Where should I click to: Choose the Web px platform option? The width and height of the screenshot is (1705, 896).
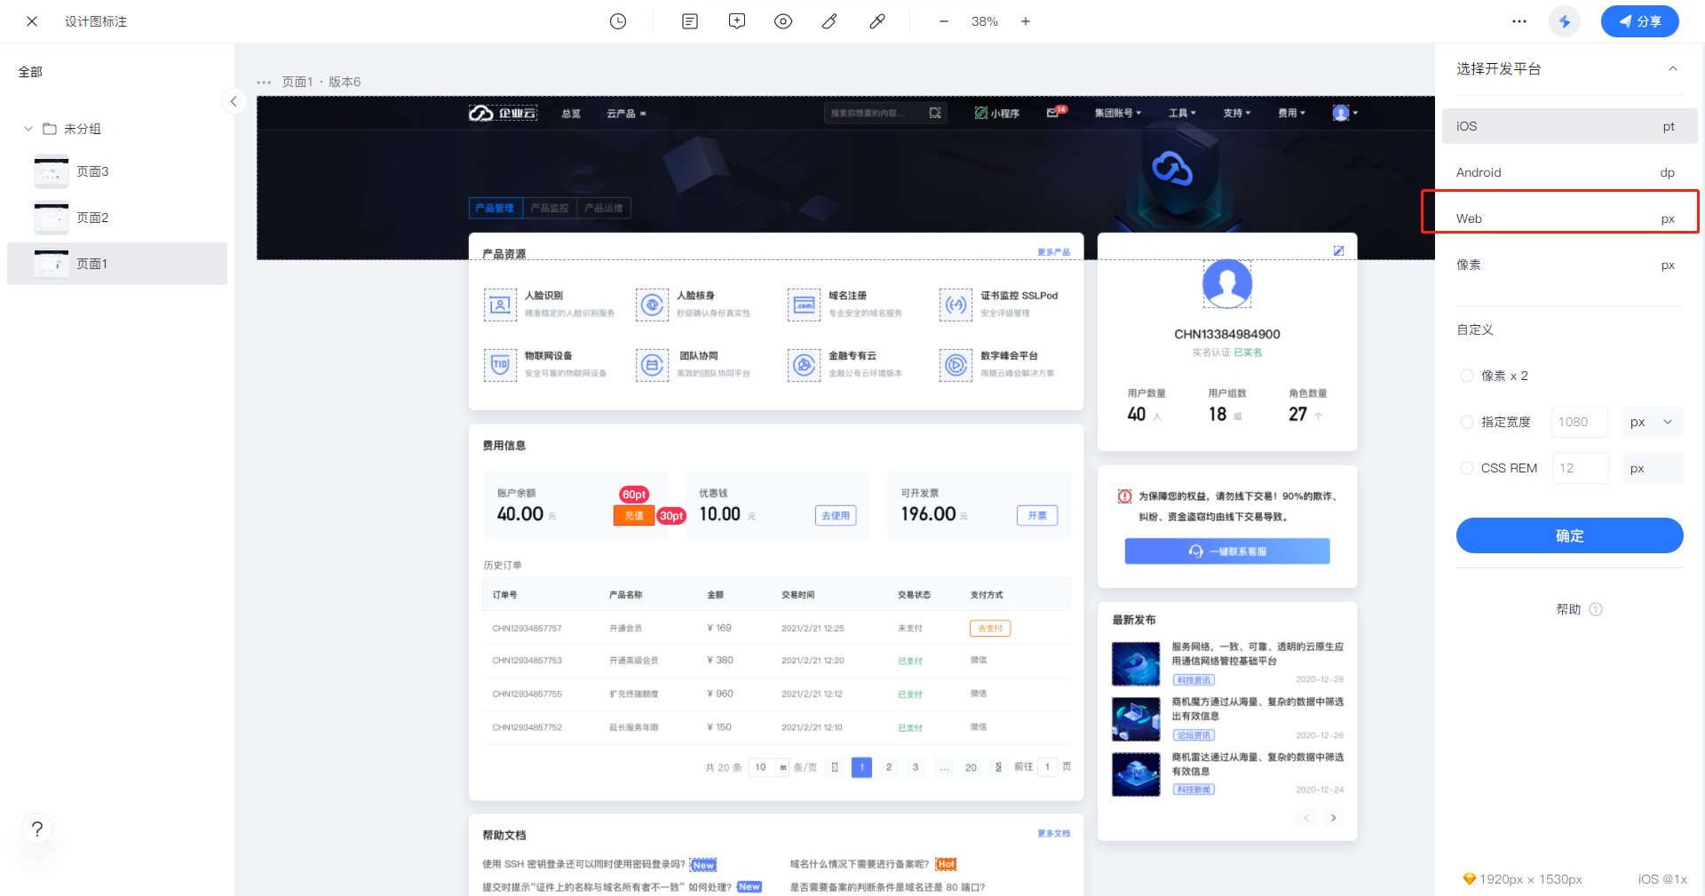click(x=1570, y=218)
